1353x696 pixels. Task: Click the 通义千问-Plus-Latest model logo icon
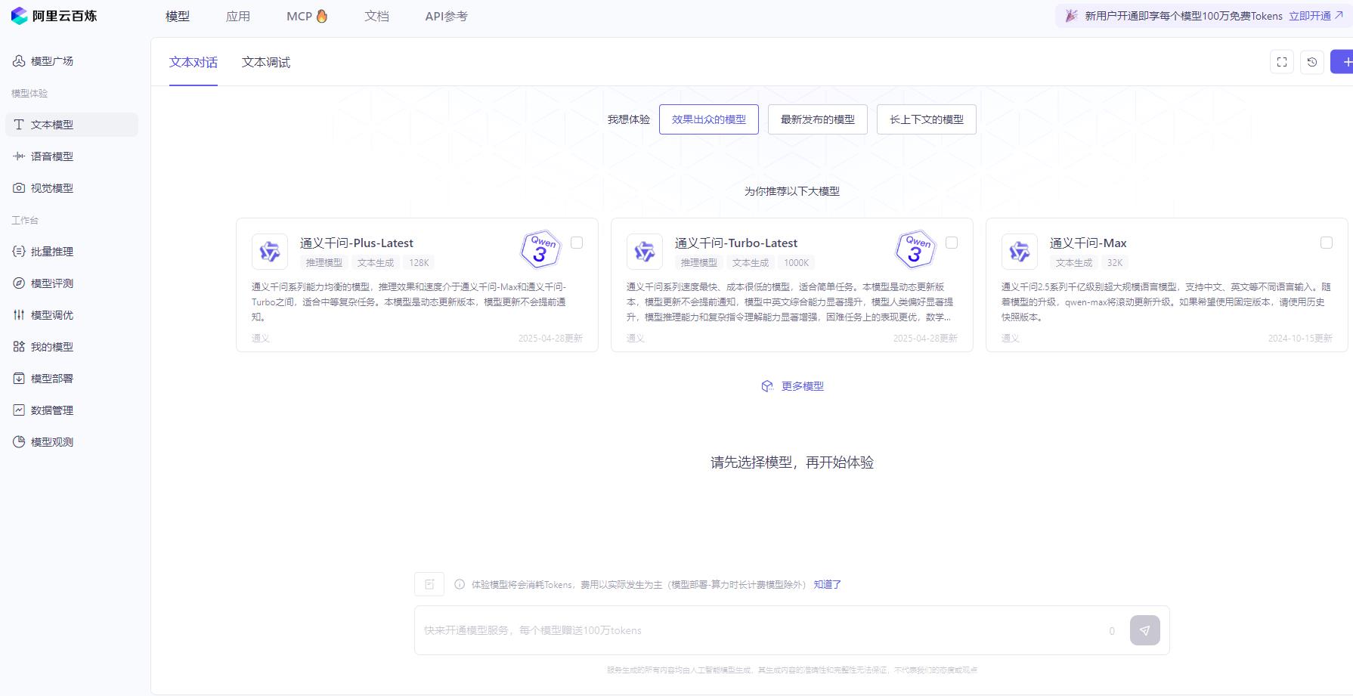[x=270, y=252]
